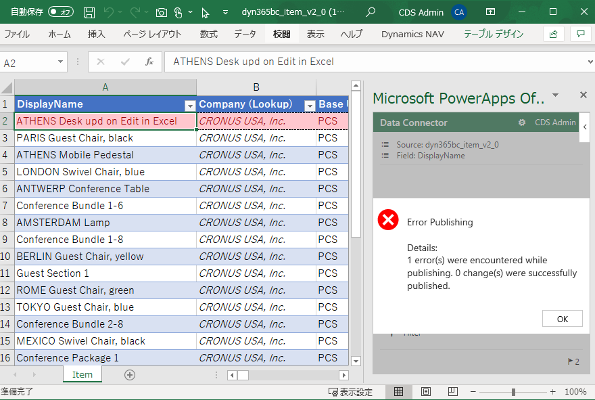Open Data Connector settings gear
Viewport: 595px width, 400px height.
(x=522, y=123)
